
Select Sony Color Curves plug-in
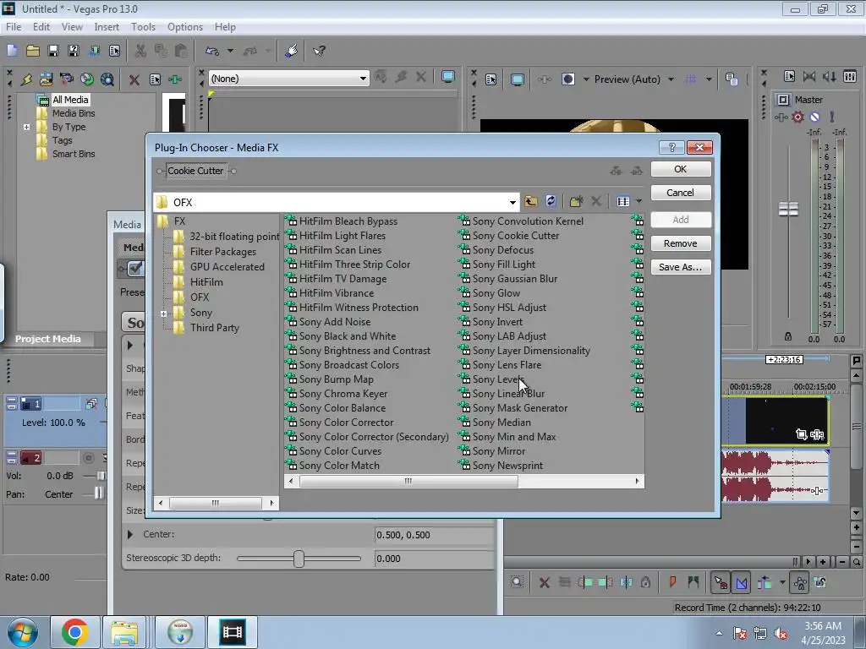pos(340,451)
